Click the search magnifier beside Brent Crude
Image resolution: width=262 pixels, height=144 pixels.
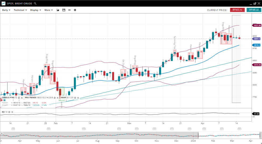(35, 3)
